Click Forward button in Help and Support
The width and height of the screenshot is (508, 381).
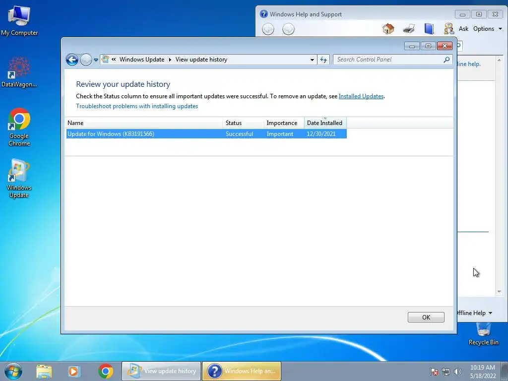point(288,29)
